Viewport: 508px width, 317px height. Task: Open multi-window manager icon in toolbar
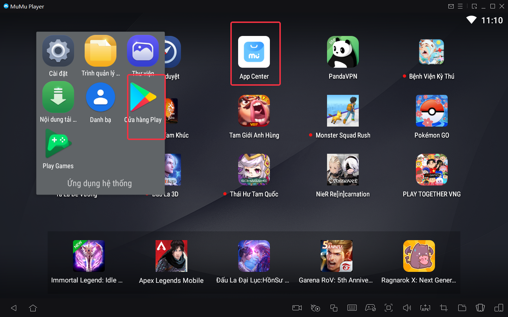click(334, 308)
